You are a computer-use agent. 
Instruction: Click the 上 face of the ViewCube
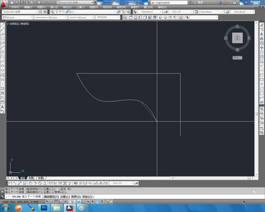pyautogui.click(x=237, y=38)
